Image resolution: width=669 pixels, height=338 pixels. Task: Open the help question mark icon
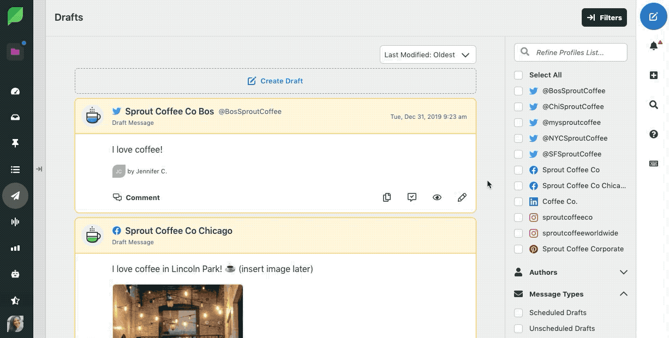[654, 134]
